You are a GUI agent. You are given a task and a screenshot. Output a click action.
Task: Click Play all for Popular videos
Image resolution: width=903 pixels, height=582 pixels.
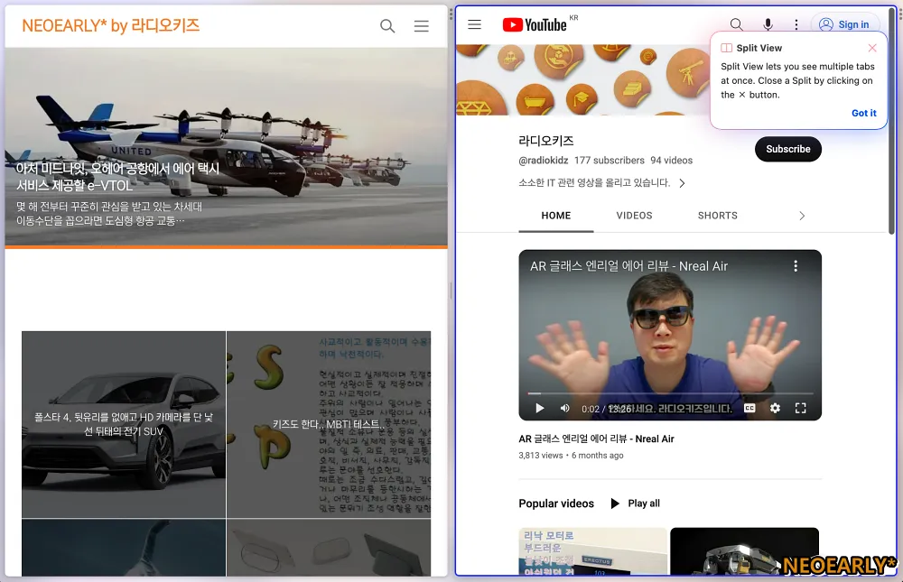point(636,503)
